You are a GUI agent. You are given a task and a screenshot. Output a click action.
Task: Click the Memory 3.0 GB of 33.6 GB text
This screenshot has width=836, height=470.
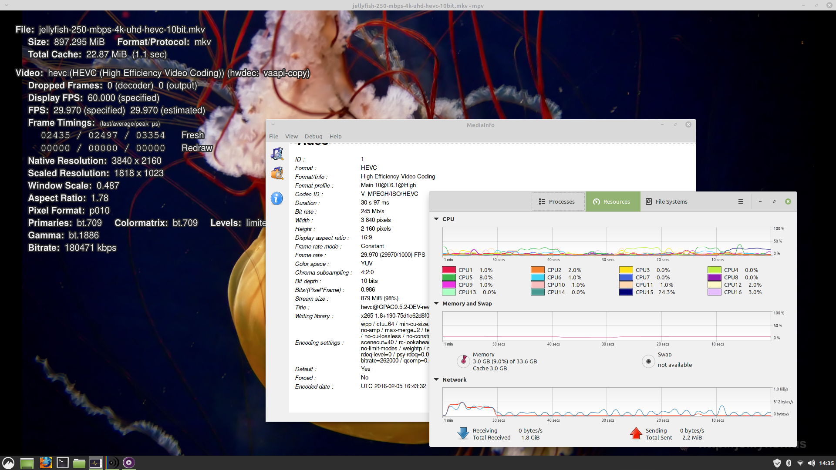pos(505,362)
